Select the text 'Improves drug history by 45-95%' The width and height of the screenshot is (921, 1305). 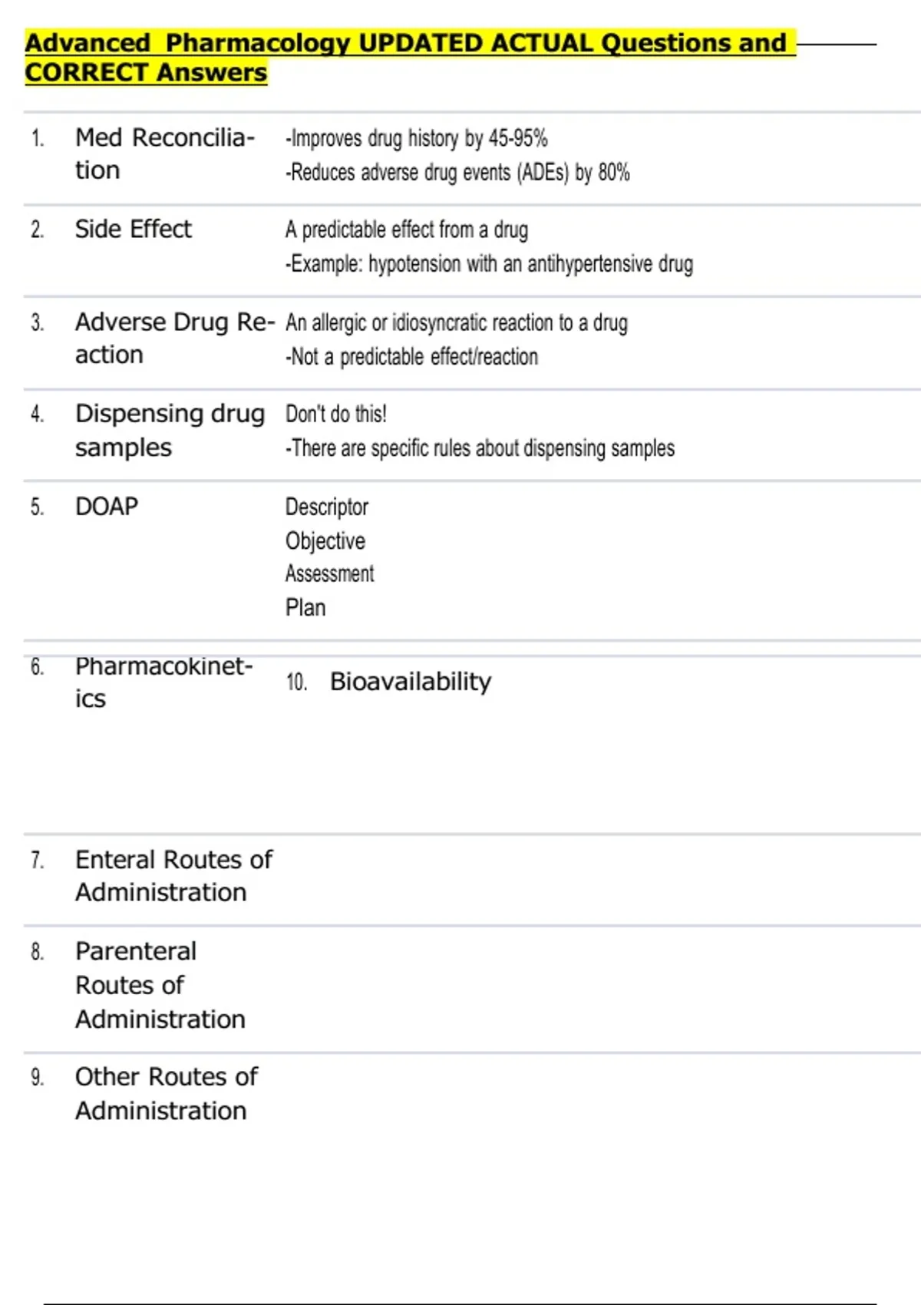(x=417, y=138)
